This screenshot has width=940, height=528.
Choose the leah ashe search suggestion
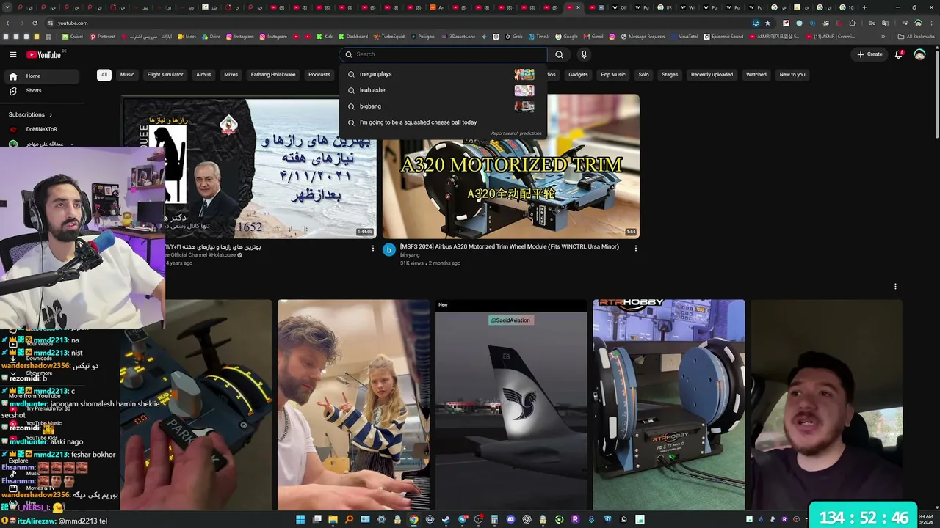click(x=443, y=90)
